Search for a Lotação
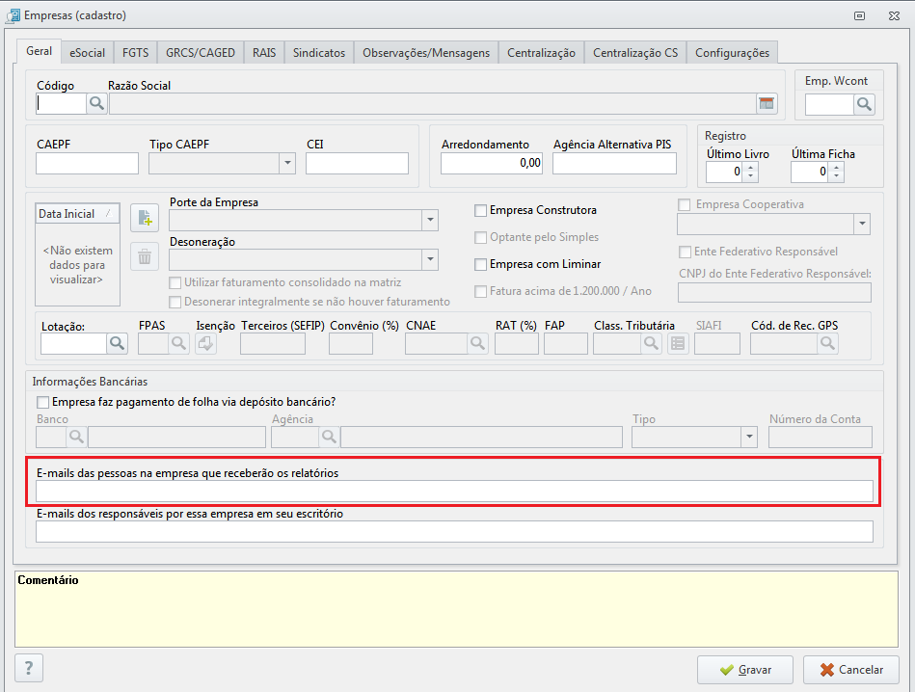This screenshot has height=692, width=915. point(117,343)
